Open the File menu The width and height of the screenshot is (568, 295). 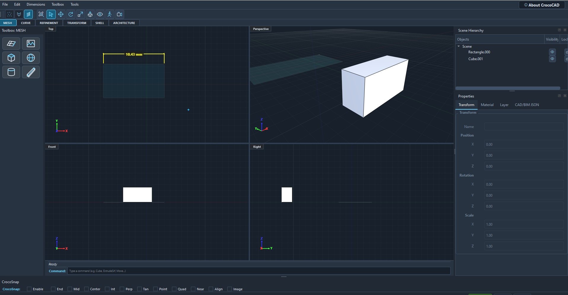[5, 4]
